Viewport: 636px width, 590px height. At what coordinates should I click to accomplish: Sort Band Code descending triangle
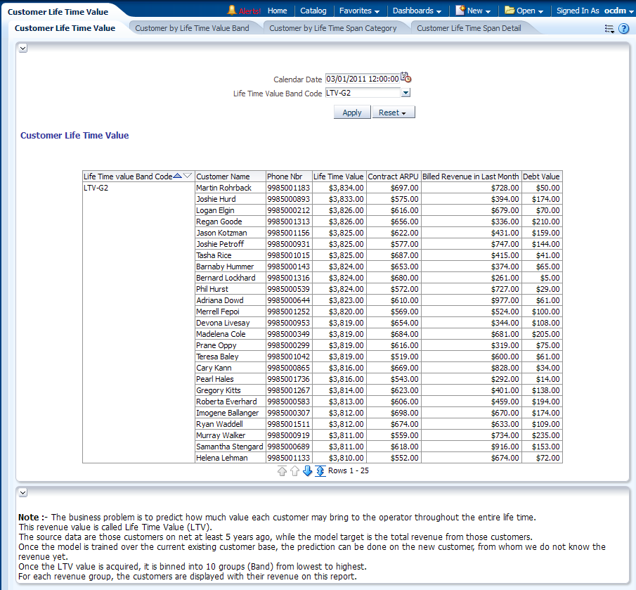coord(188,176)
